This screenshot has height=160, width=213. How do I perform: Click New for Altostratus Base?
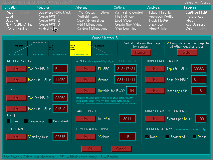point(16,80)
